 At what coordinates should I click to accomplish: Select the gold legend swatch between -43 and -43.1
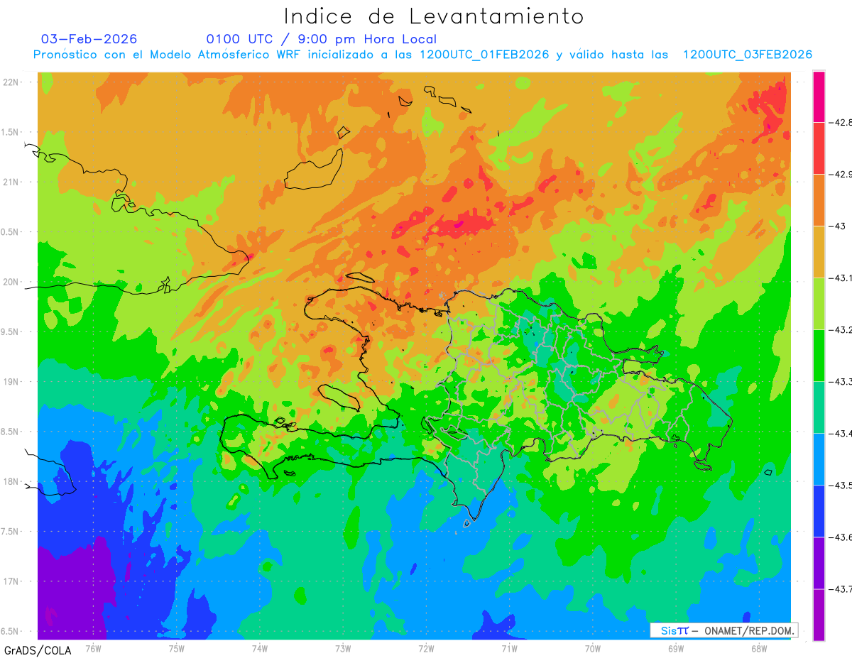tap(819, 251)
